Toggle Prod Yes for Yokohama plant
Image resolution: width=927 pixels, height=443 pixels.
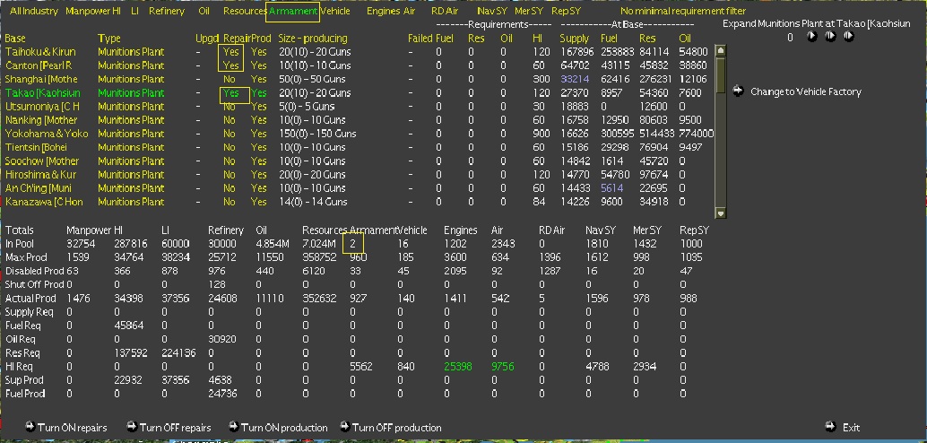(x=258, y=134)
